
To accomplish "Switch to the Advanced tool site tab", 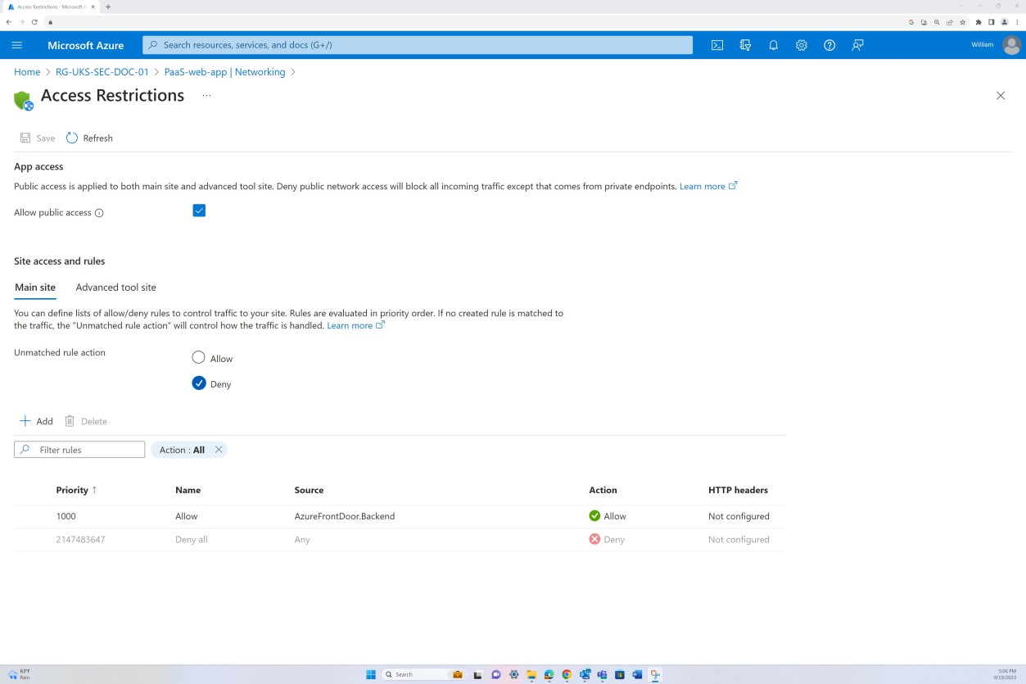I will [x=115, y=288].
